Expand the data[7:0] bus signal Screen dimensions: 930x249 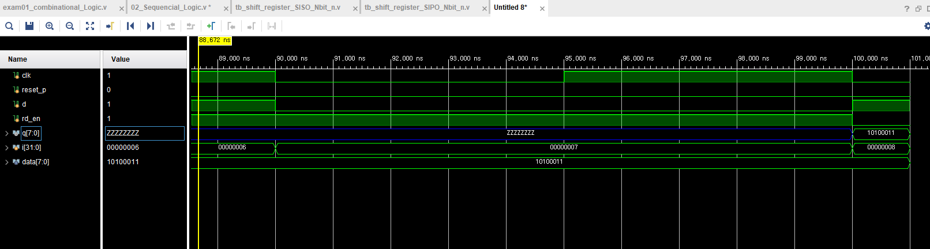point(7,162)
